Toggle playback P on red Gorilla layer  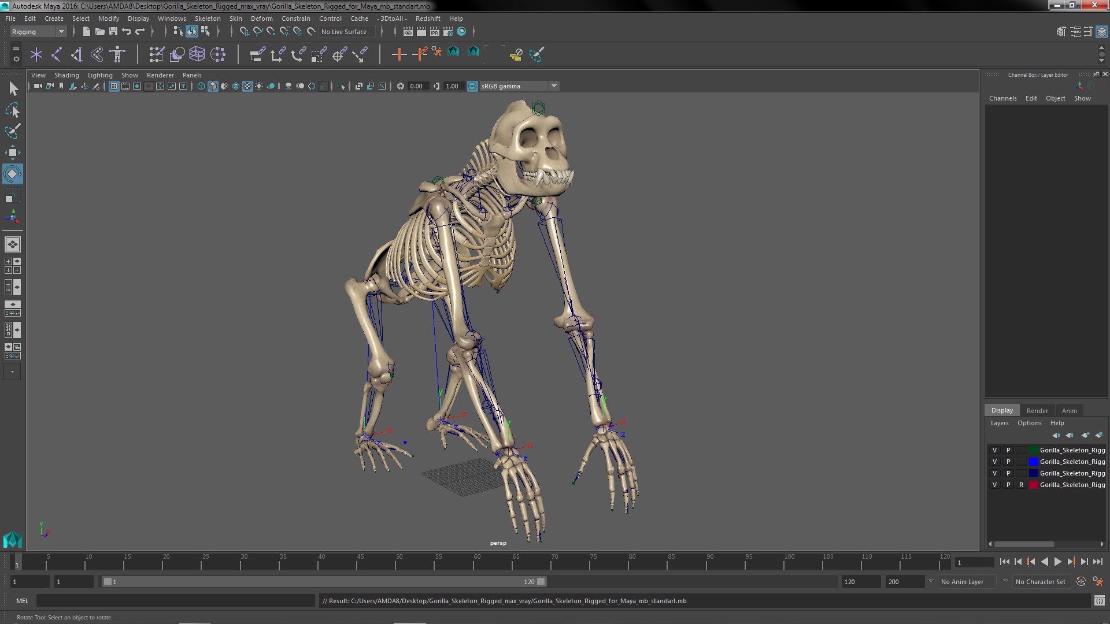click(x=1008, y=485)
